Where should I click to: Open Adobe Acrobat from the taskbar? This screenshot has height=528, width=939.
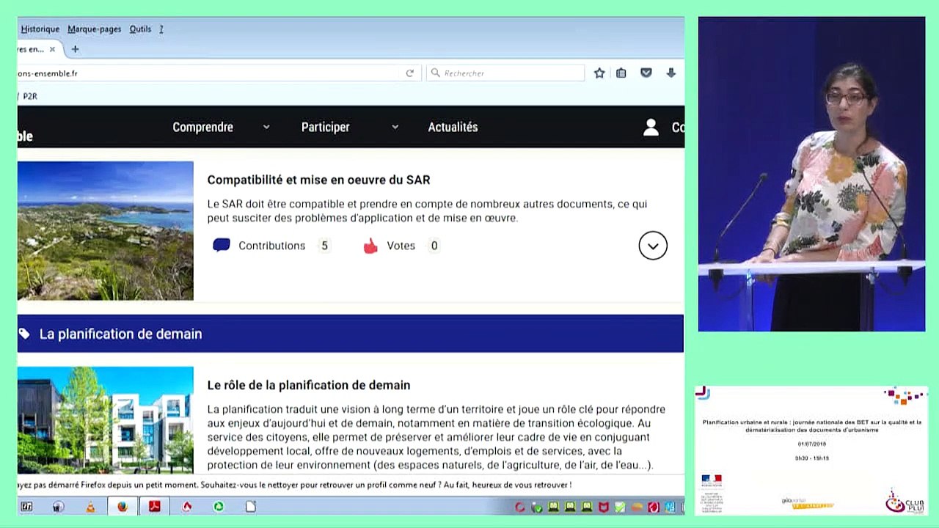click(x=155, y=507)
